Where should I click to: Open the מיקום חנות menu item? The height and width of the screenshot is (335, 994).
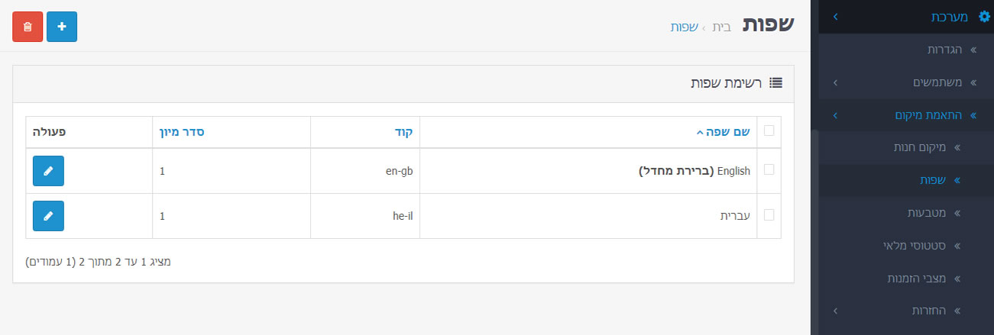tap(920, 147)
